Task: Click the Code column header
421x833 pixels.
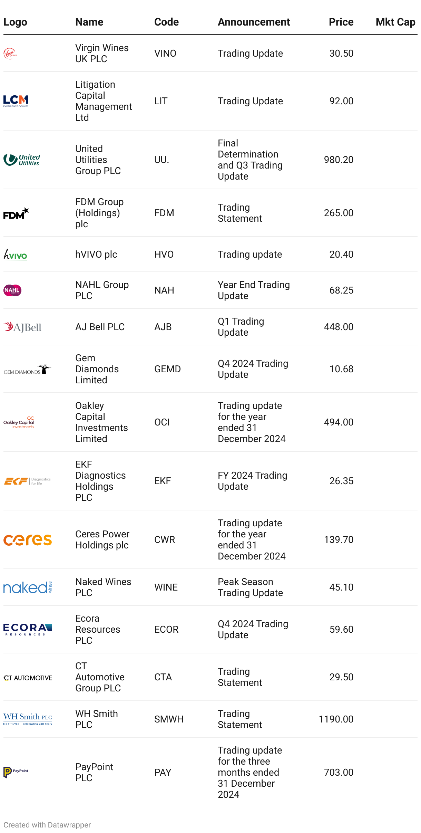Action: (166, 22)
